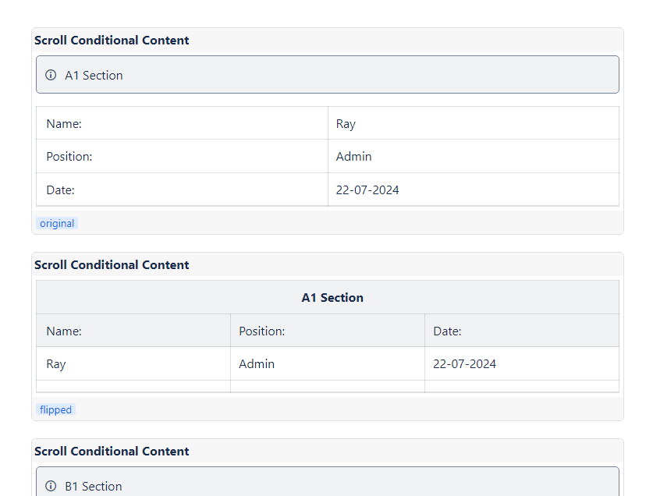Click the info icon beside A1 Section

pos(51,75)
